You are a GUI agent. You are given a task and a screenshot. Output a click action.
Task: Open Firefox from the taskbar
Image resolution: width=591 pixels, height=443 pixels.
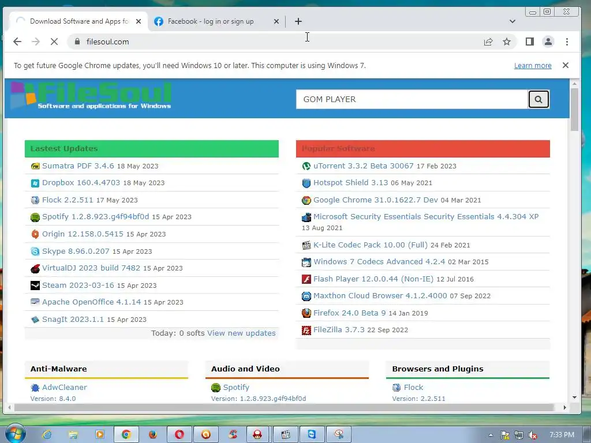click(152, 435)
